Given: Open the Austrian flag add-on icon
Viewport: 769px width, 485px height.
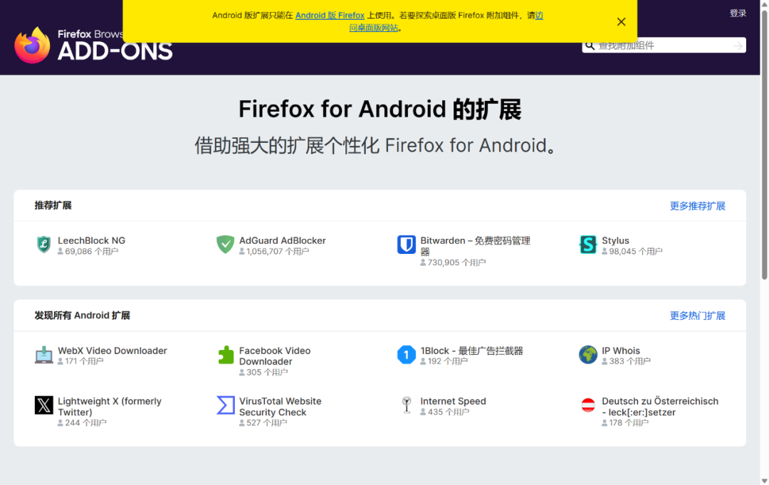Looking at the screenshot, I should [588, 405].
